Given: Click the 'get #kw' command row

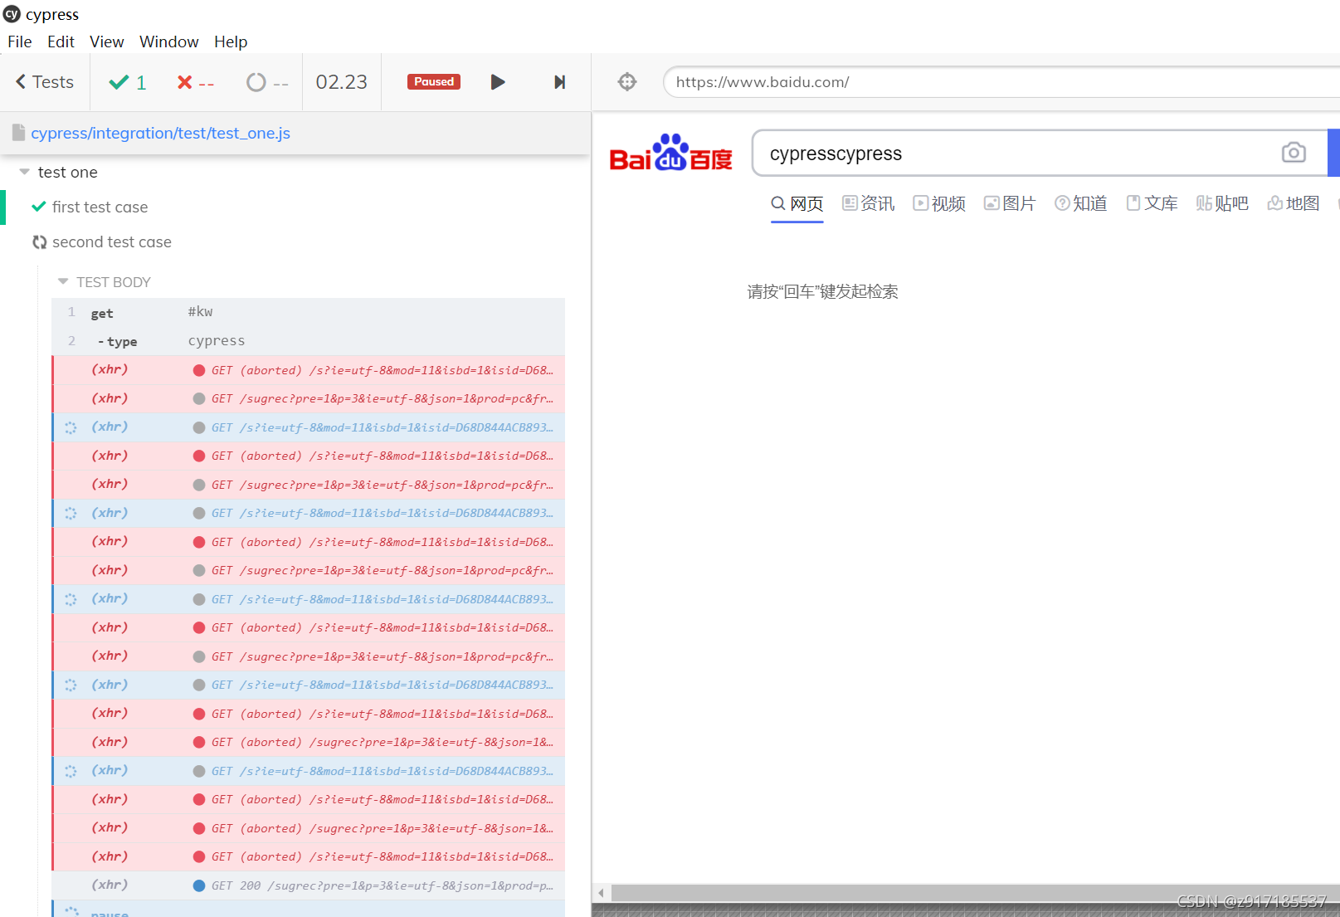Looking at the screenshot, I should (x=308, y=313).
